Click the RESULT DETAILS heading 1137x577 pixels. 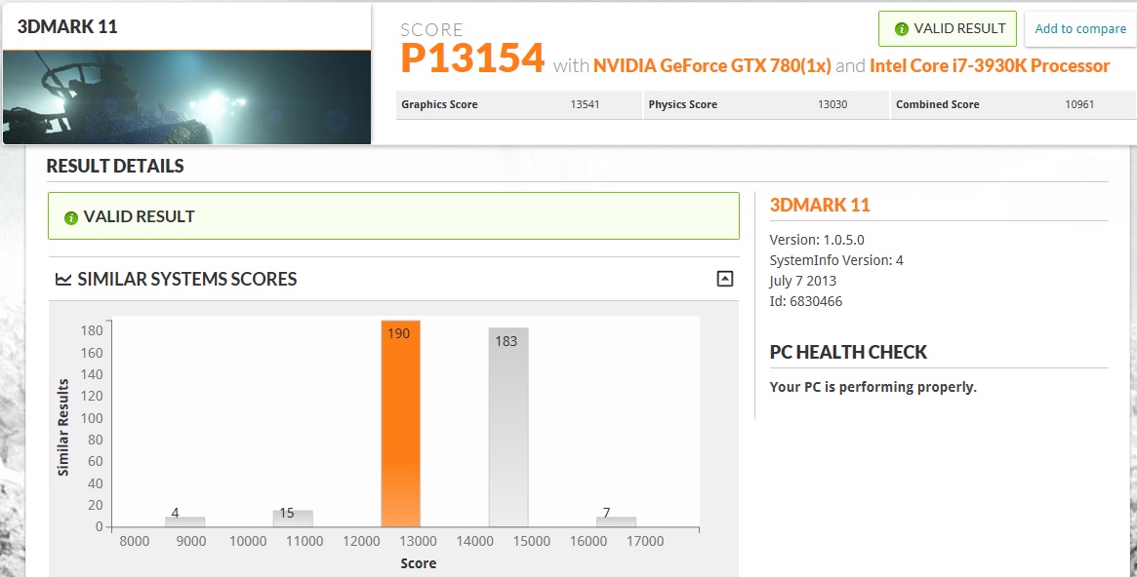coord(115,166)
